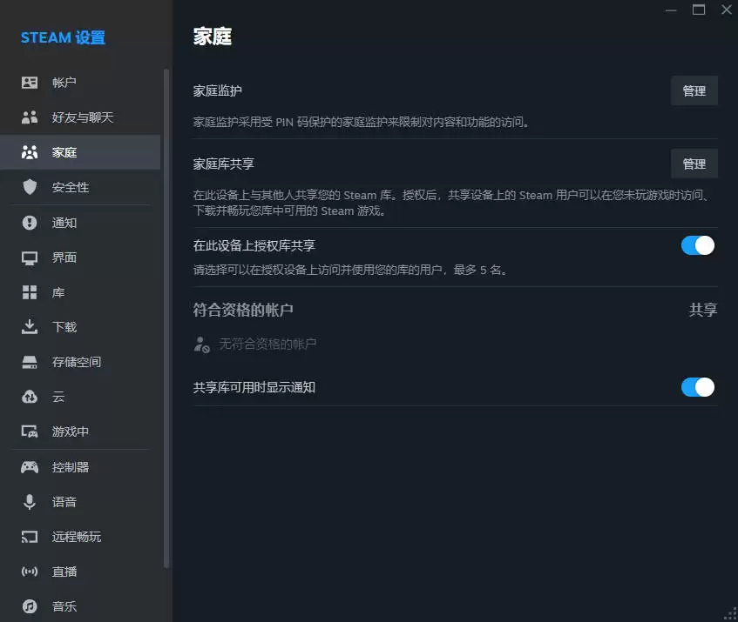Switch to the 界面 settings tab
This screenshot has width=738, height=622.
point(64,257)
